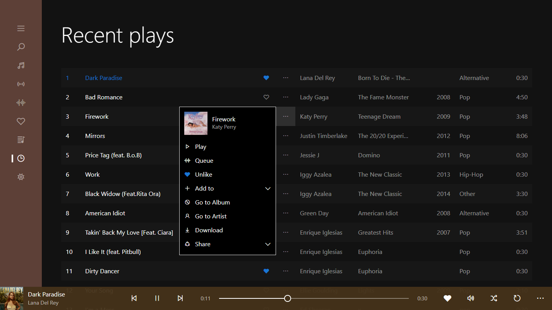Open album Teenage Dream
Image resolution: width=552 pixels, height=310 pixels.
379,116
